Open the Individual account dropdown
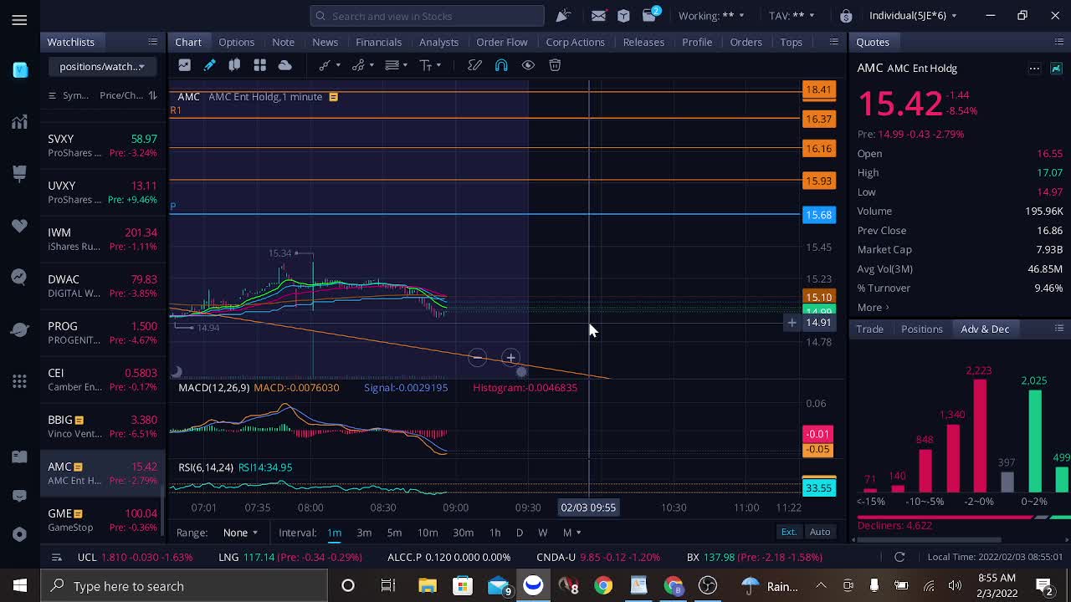The height and width of the screenshot is (602, 1071). click(x=913, y=16)
